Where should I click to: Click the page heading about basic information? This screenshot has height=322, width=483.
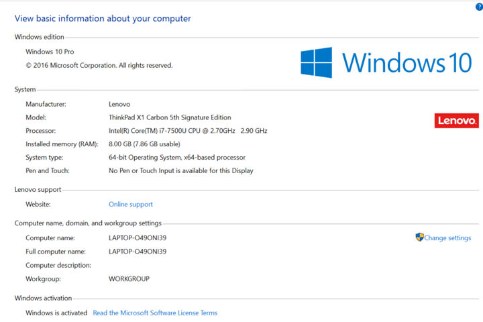pos(103,19)
